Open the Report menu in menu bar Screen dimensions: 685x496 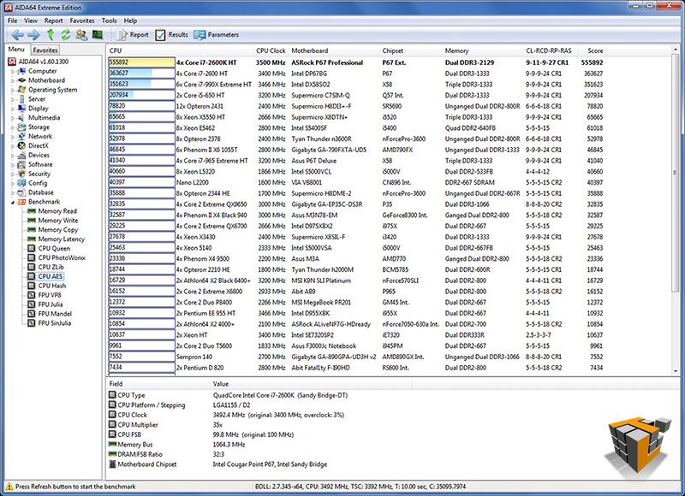53,21
